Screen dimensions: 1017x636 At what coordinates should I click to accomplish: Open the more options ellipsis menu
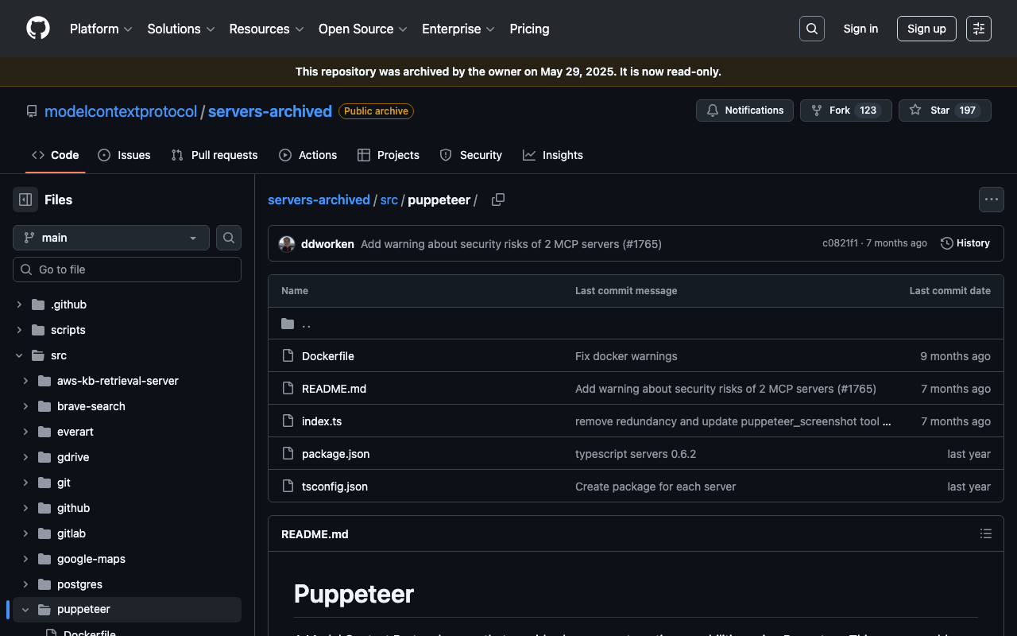991,200
